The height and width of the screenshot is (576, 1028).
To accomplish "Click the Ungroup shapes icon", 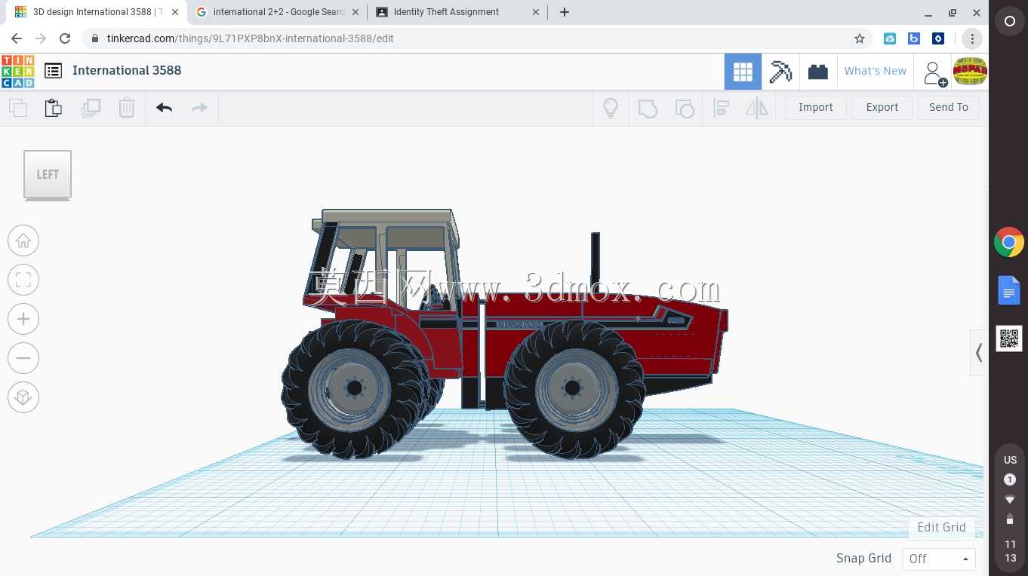I will [684, 108].
